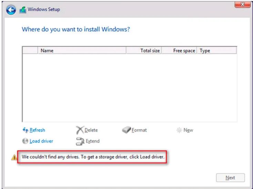Click the Windows Setup title icon
The image size is (253, 189).
(23, 10)
